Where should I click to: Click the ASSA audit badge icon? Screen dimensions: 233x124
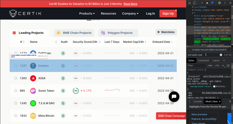[x=63, y=78]
